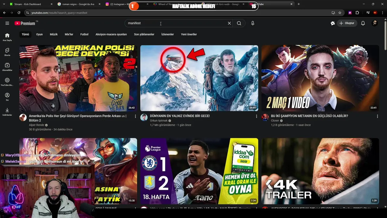This screenshot has height=218, width=387.
Task: Select the İzlenenler filter chip
Action: point(167,35)
